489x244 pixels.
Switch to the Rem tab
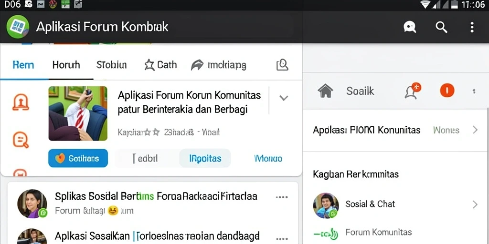(x=23, y=65)
